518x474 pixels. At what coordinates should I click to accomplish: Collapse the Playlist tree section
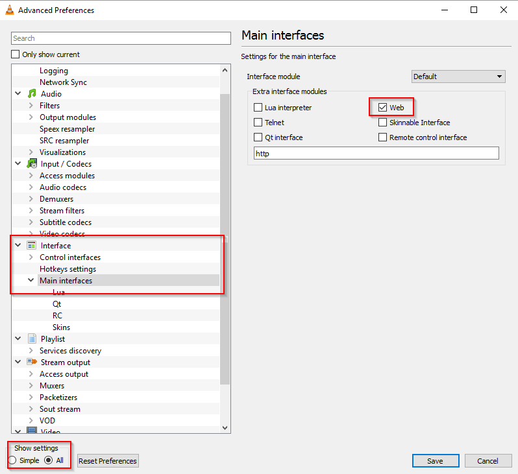18,338
